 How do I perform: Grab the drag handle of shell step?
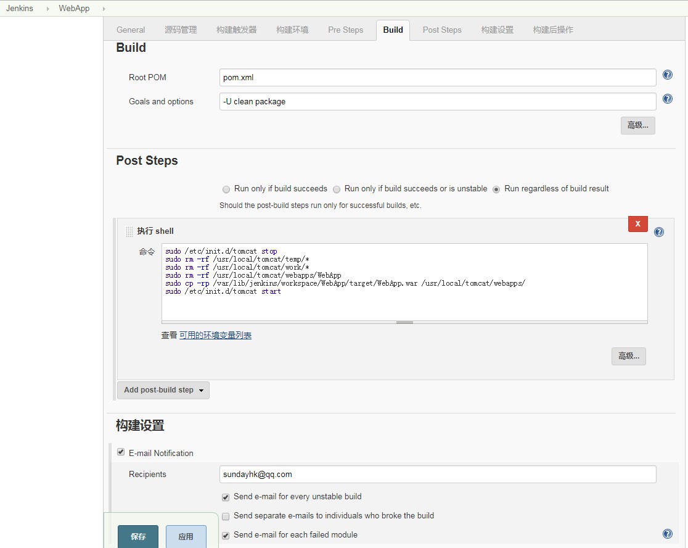[129, 231]
